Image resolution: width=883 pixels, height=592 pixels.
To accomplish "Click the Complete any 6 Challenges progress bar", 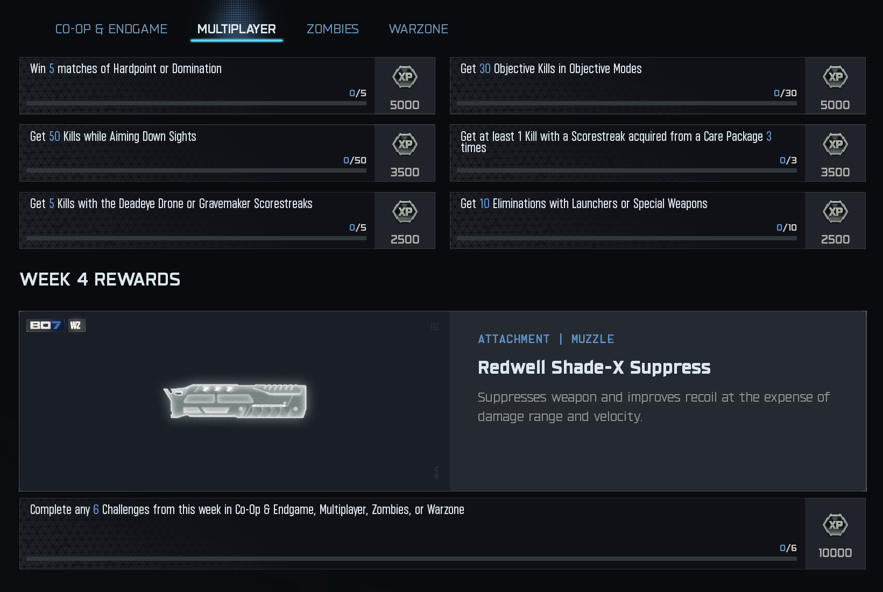I will click(x=412, y=559).
